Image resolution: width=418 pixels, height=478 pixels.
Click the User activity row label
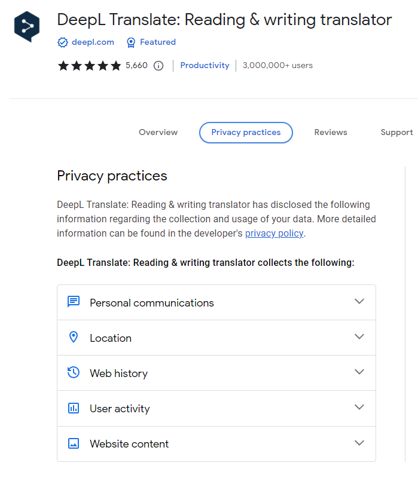[x=120, y=409]
